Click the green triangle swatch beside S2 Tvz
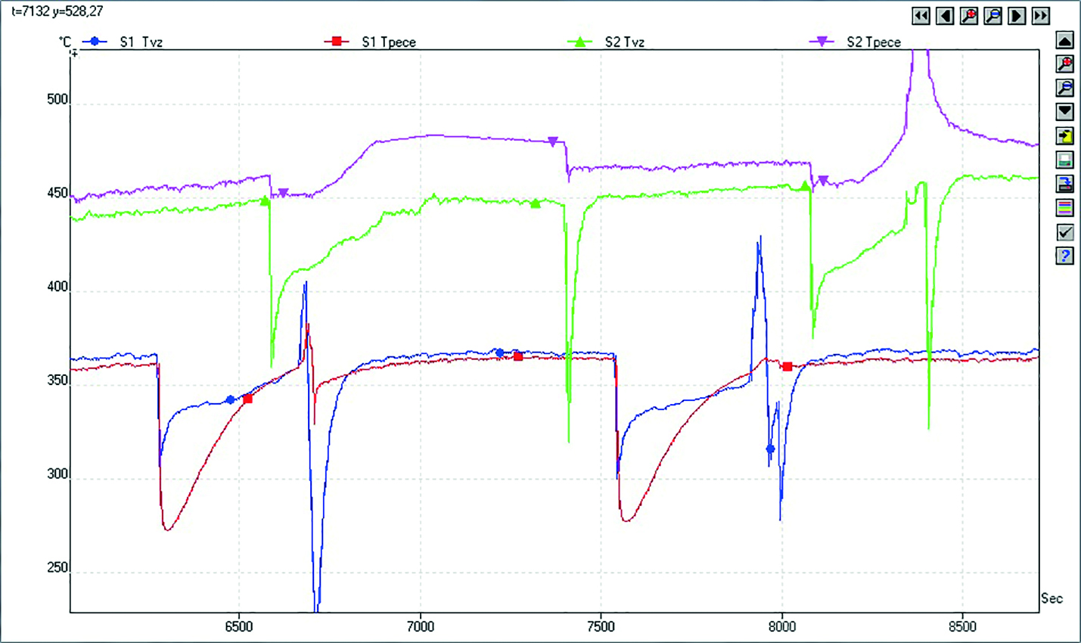 pos(580,42)
